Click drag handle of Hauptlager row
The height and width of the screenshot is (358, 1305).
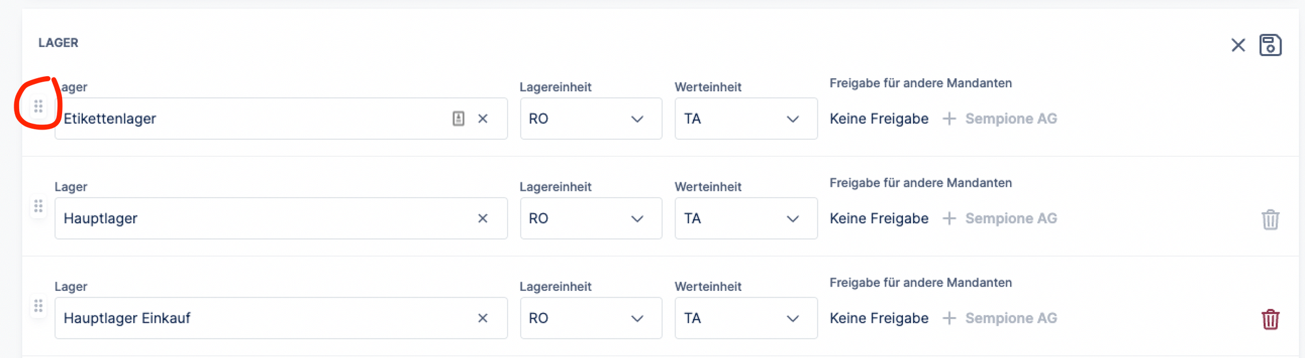coord(38,206)
